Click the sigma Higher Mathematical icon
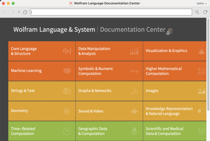This screenshot has height=141, width=210. click(x=202, y=71)
